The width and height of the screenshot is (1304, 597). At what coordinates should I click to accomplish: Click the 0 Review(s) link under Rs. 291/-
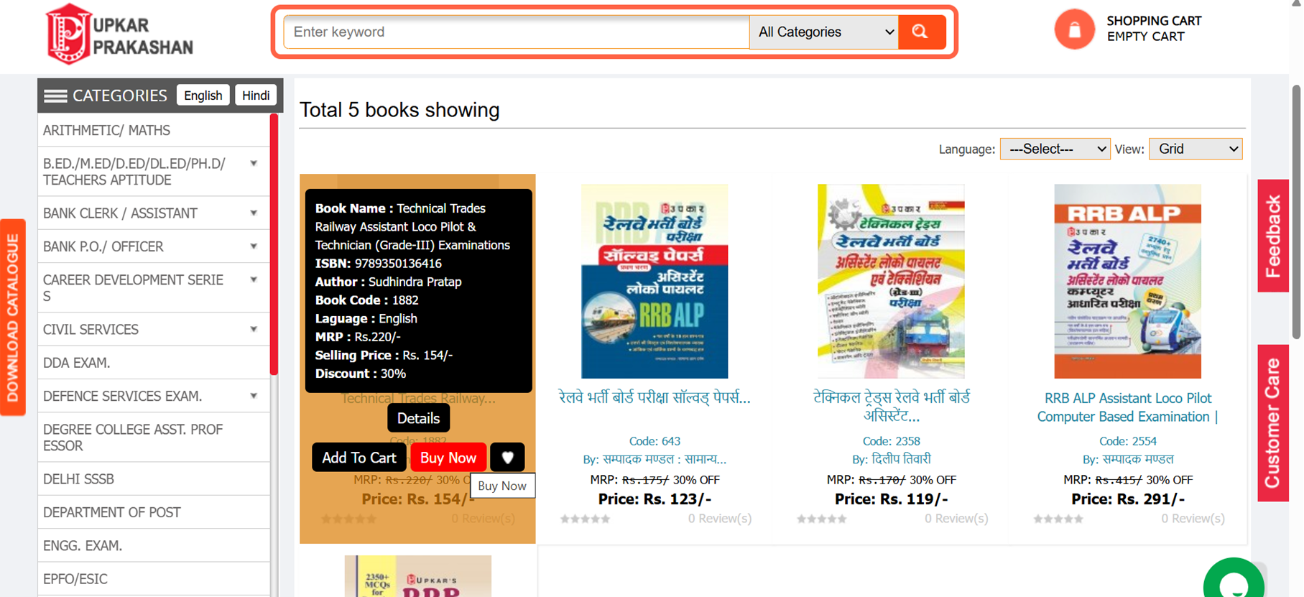[1193, 519]
